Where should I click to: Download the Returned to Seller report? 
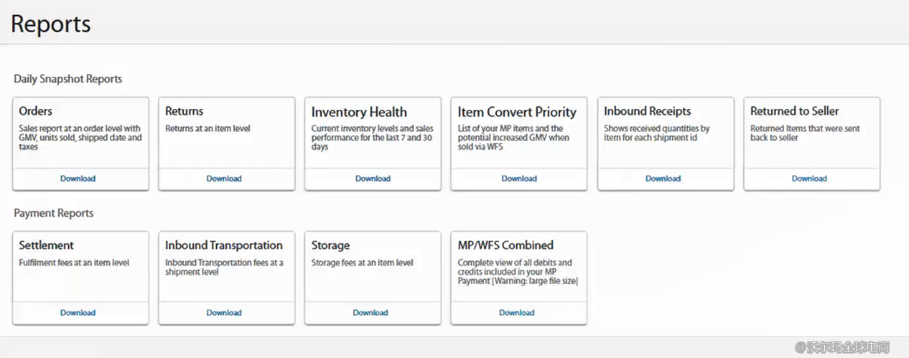coord(809,179)
